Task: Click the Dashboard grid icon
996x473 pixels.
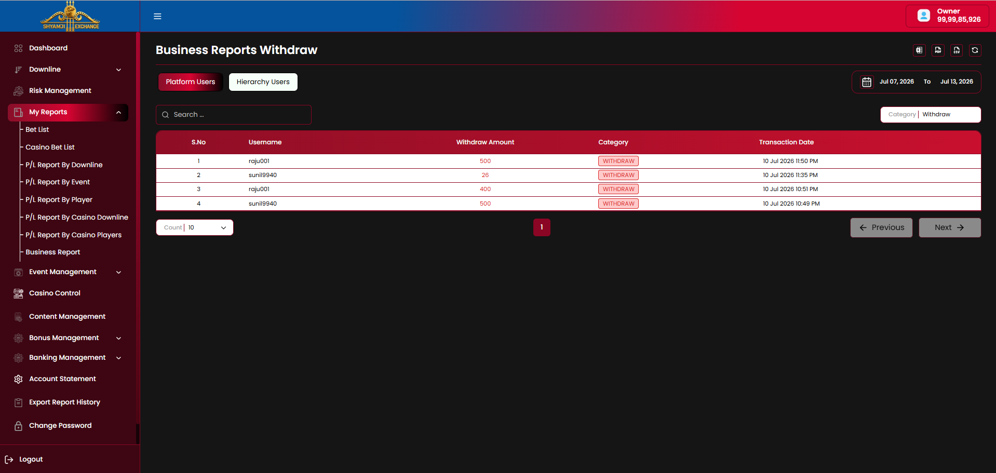Action: click(18, 48)
